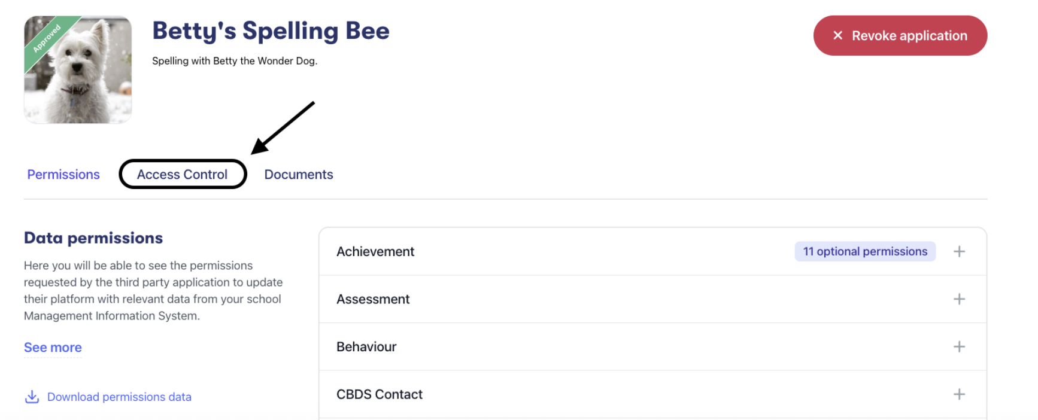Click the download permissions icon
This screenshot has width=1038, height=420.
coord(32,397)
